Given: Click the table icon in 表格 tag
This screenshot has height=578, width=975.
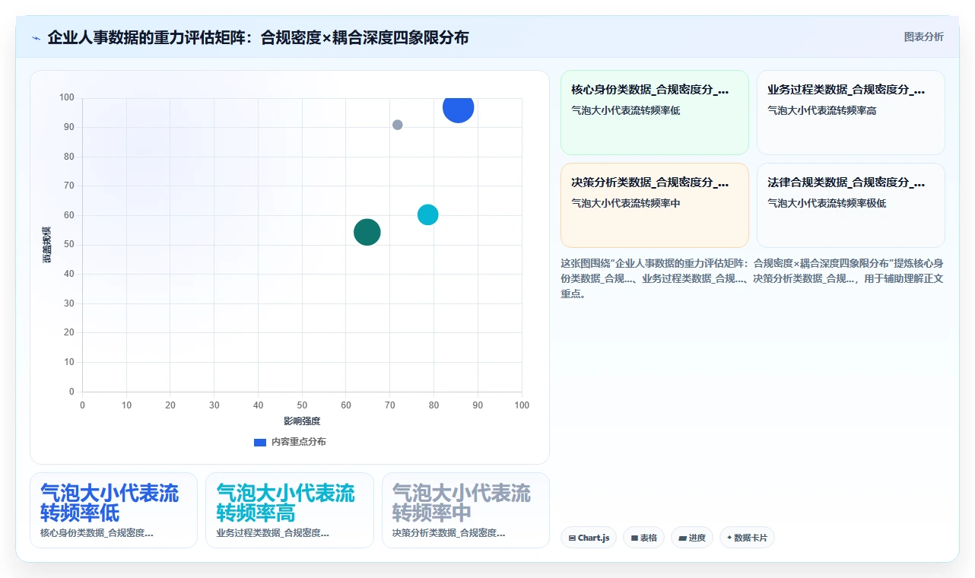Looking at the screenshot, I should pos(634,538).
